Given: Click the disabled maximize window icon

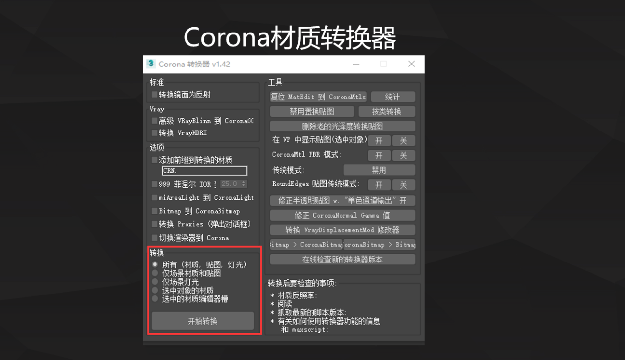Looking at the screenshot, I should pyautogui.click(x=384, y=64).
